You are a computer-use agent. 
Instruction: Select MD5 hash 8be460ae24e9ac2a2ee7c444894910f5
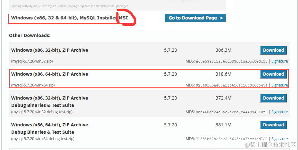coord(231,112)
